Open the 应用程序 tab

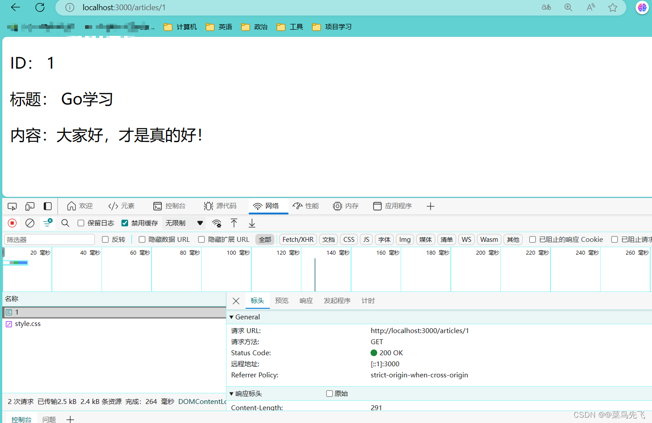(x=393, y=206)
